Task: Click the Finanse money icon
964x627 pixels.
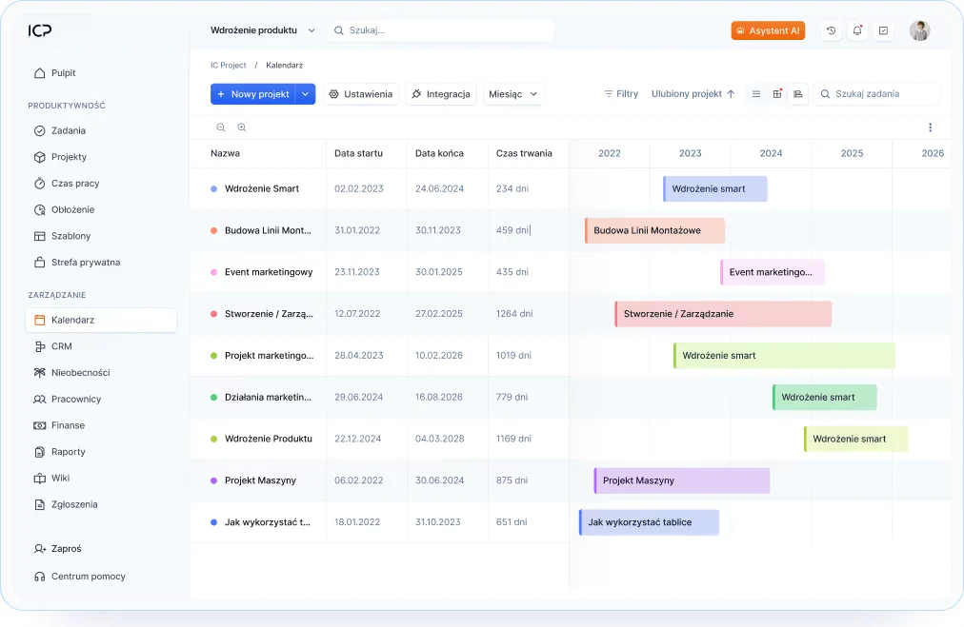Action: point(40,425)
